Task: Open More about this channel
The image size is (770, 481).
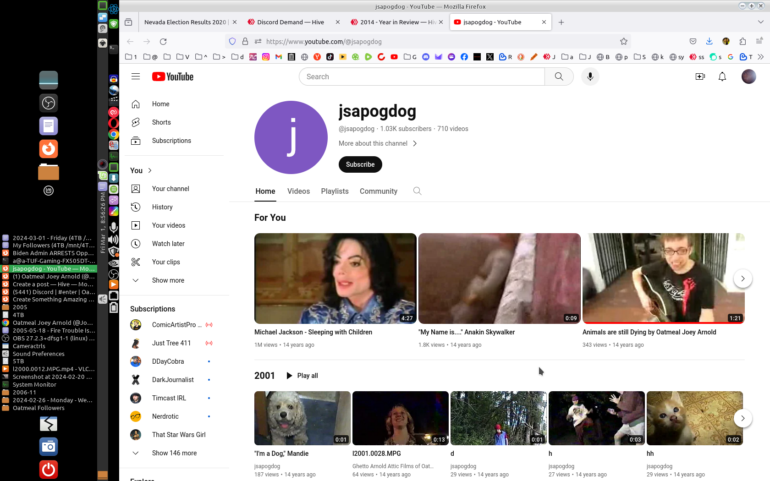Action: tap(378, 143)
